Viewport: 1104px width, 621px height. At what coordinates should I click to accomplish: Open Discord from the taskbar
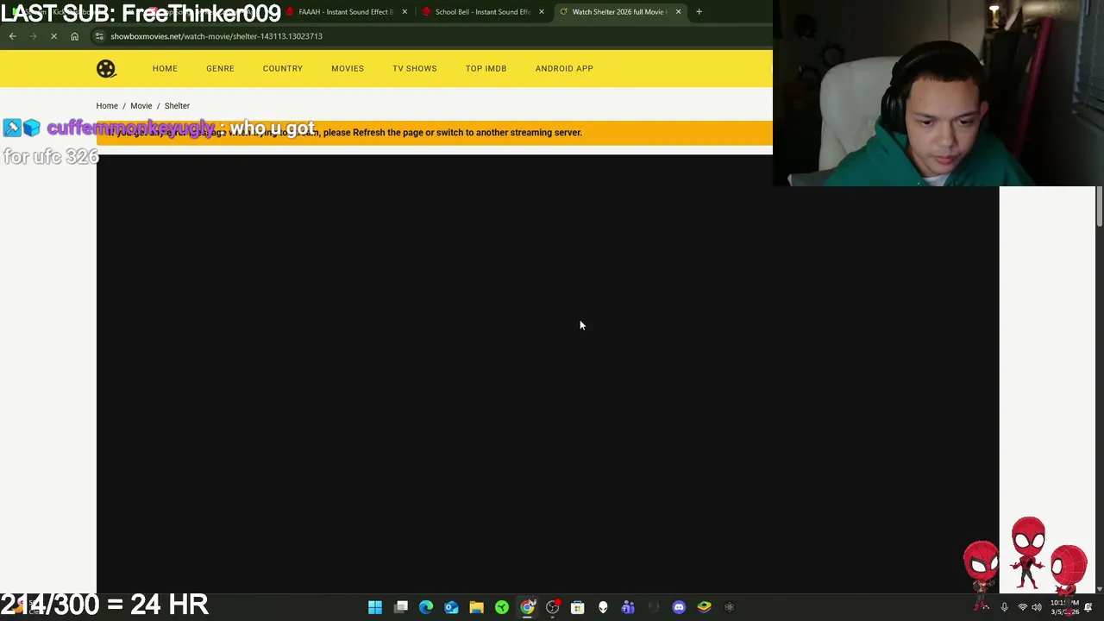coord(679,607)
